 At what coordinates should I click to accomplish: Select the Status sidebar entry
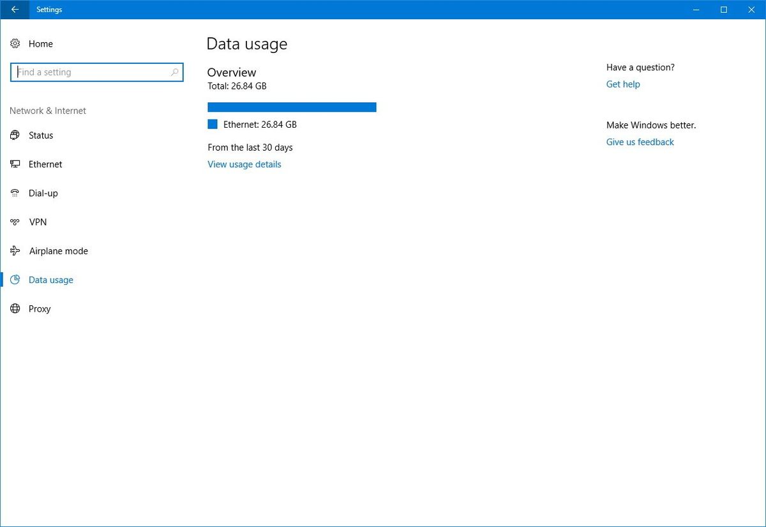(41, 135)
